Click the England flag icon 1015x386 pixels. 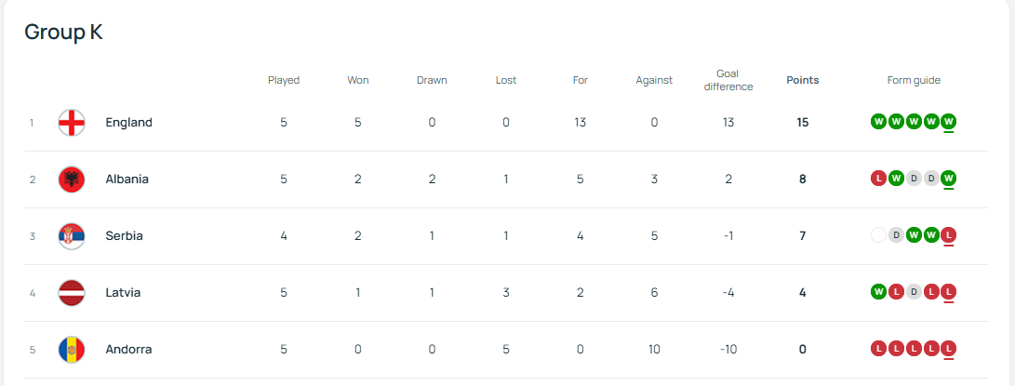(72, 123)
